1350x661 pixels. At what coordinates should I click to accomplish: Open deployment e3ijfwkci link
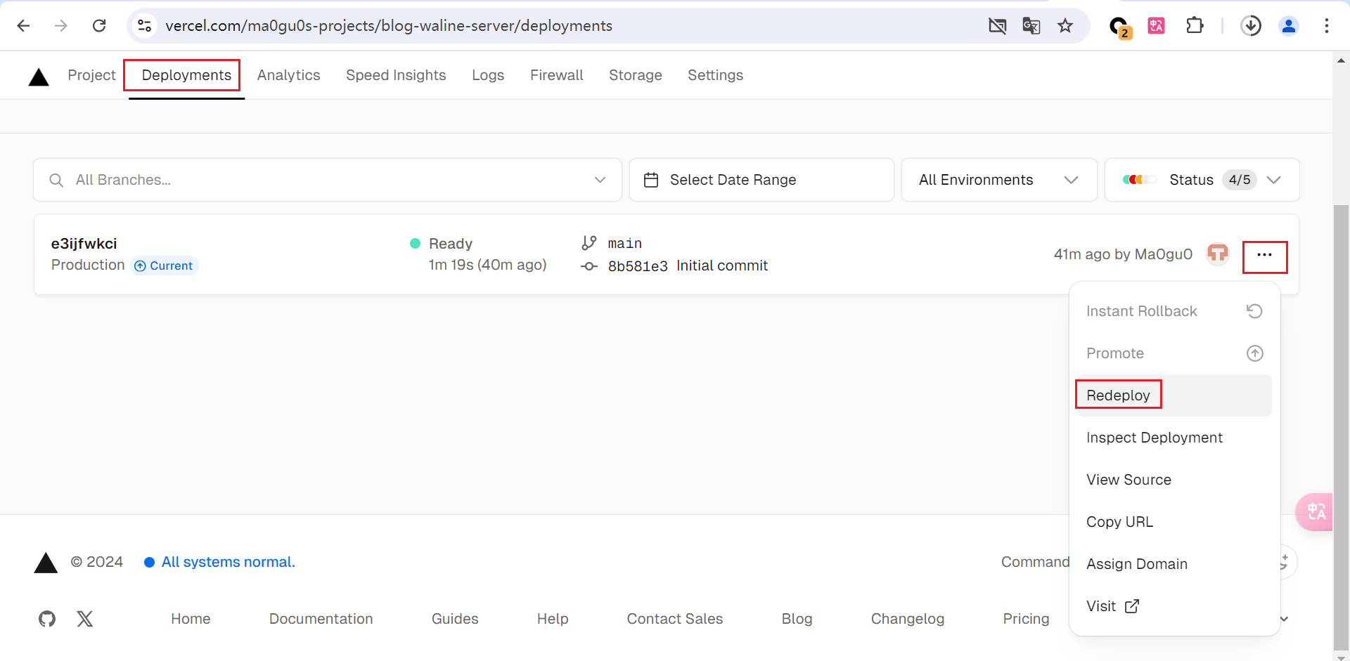click(84, 244)
